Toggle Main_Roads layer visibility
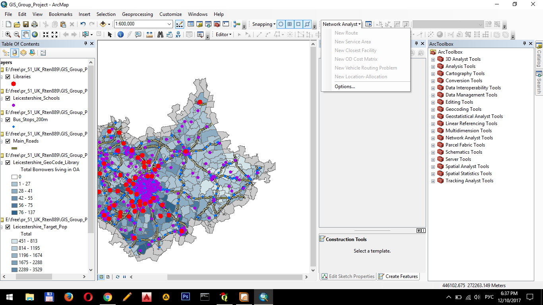Viewport: 543px width, 305px height. [8, 141]
